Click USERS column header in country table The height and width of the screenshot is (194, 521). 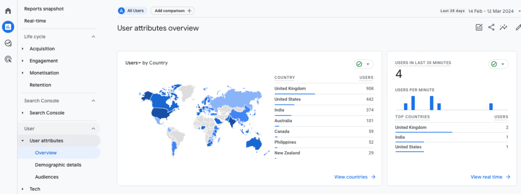tap(366, 78)
